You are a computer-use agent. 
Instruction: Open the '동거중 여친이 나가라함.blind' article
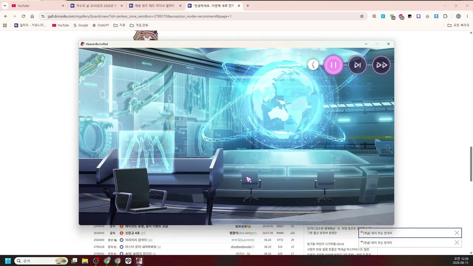(x=325, y=244)
